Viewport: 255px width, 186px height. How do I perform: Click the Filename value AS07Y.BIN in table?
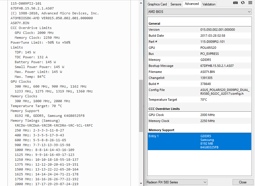coord(207,72)
